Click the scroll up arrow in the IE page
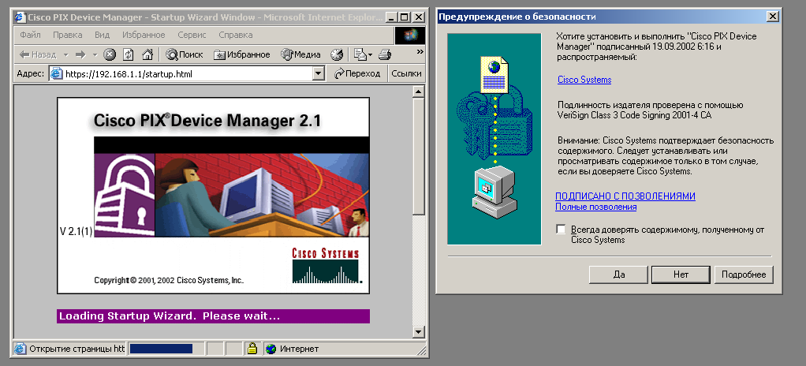The image size is (806, 366). [419, 92]
